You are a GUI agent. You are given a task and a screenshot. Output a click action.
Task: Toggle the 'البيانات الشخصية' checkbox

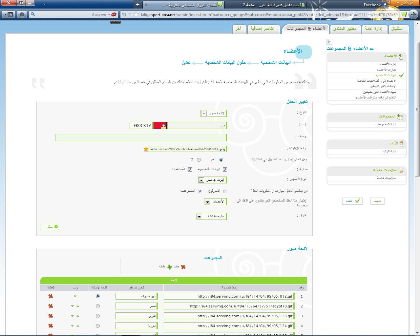[225, 170]
